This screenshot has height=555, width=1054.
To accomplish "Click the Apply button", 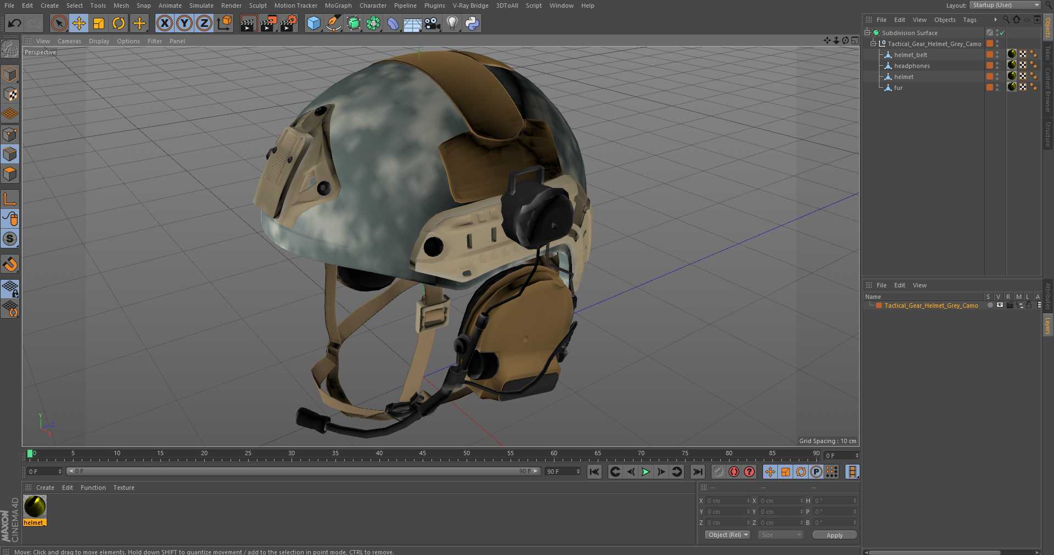I will [x=834, y=535].
